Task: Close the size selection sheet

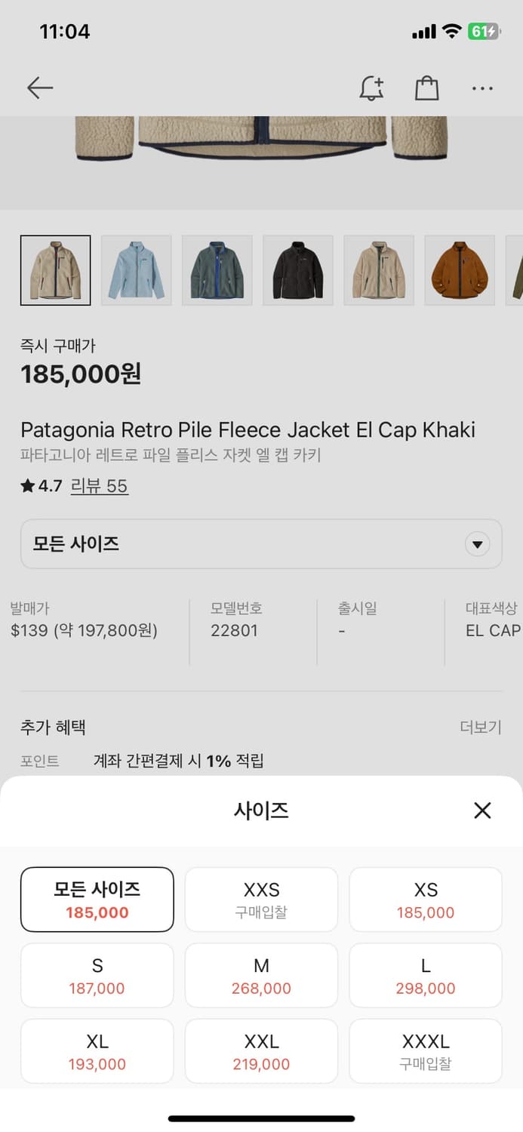Action: point(482,811)
